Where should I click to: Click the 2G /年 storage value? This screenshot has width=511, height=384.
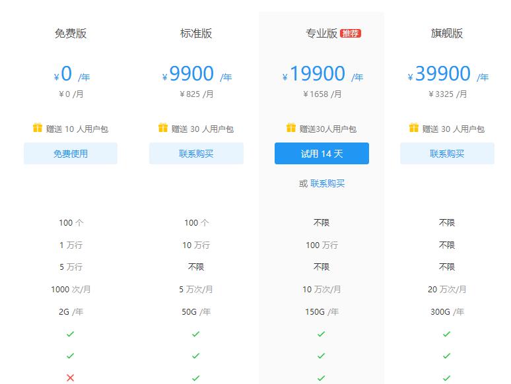click(71, 311)
